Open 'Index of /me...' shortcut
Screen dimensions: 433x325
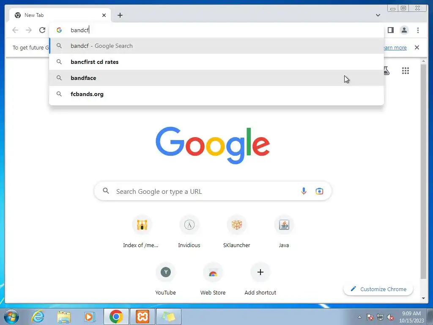pos(142,231)
